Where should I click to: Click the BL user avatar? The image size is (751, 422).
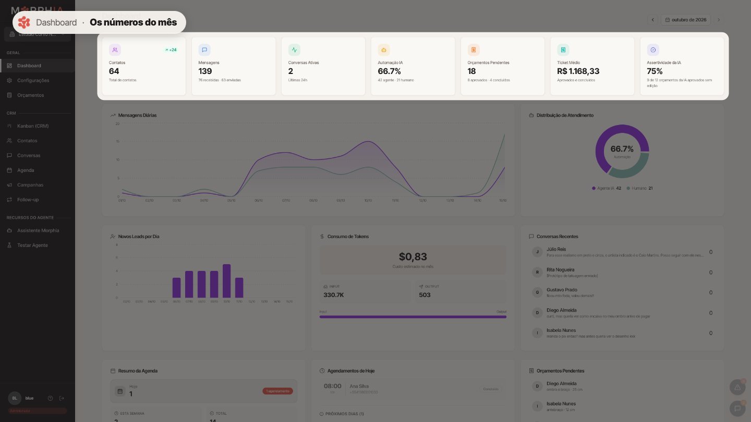pos(15,398)
